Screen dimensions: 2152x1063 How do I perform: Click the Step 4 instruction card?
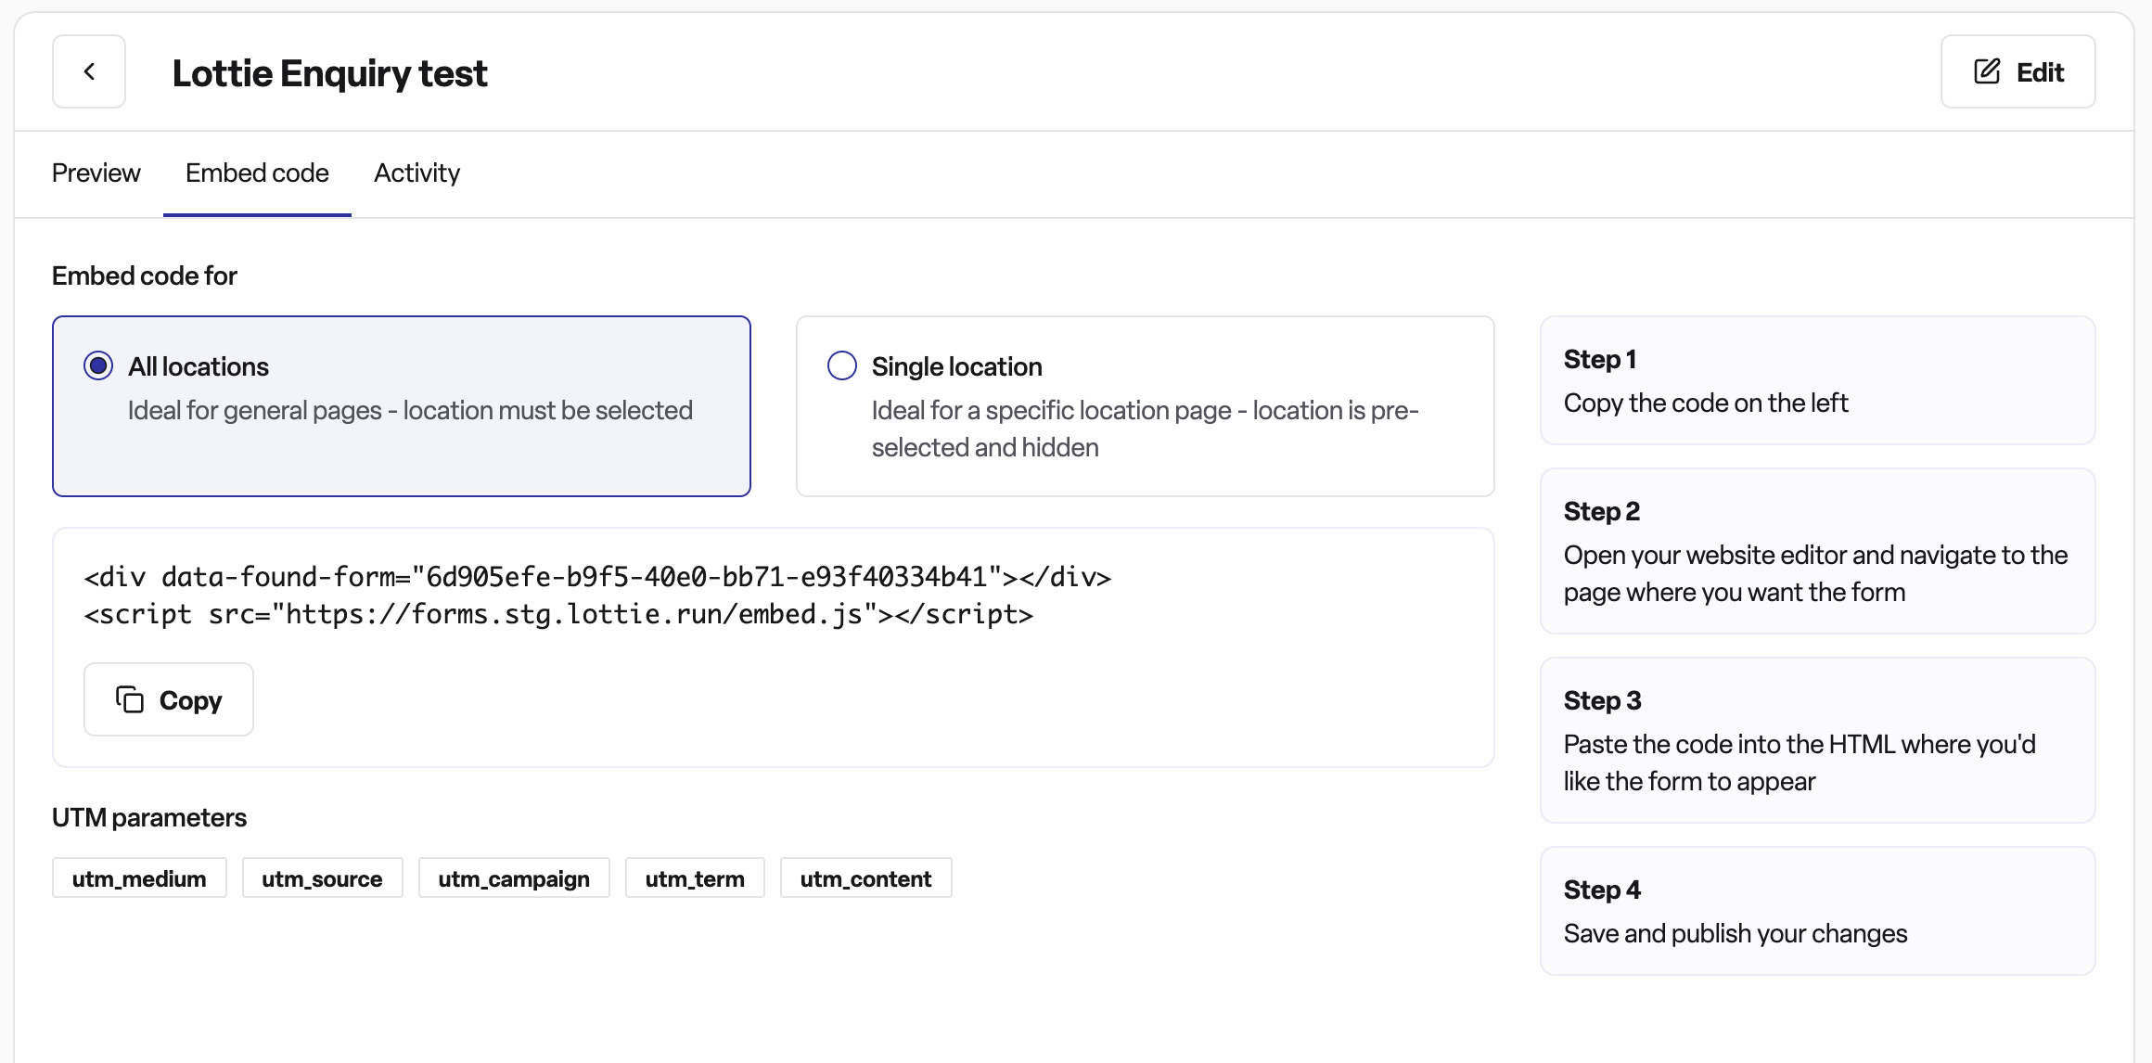pyautogui.click(x=1817, y=911)
